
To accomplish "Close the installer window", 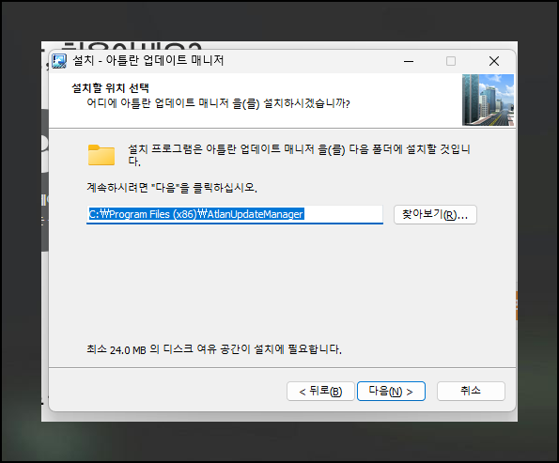I will coord(494,61).
